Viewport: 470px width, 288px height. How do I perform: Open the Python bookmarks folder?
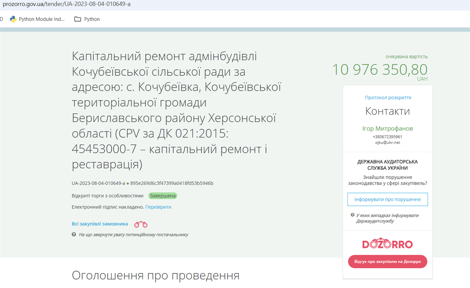coord(87,19)
